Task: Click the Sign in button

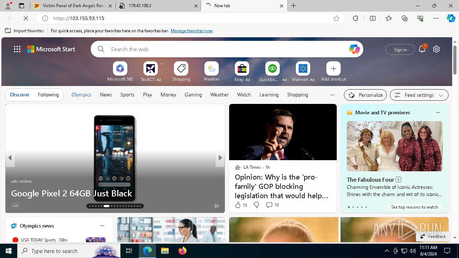Action: point(400,49)
